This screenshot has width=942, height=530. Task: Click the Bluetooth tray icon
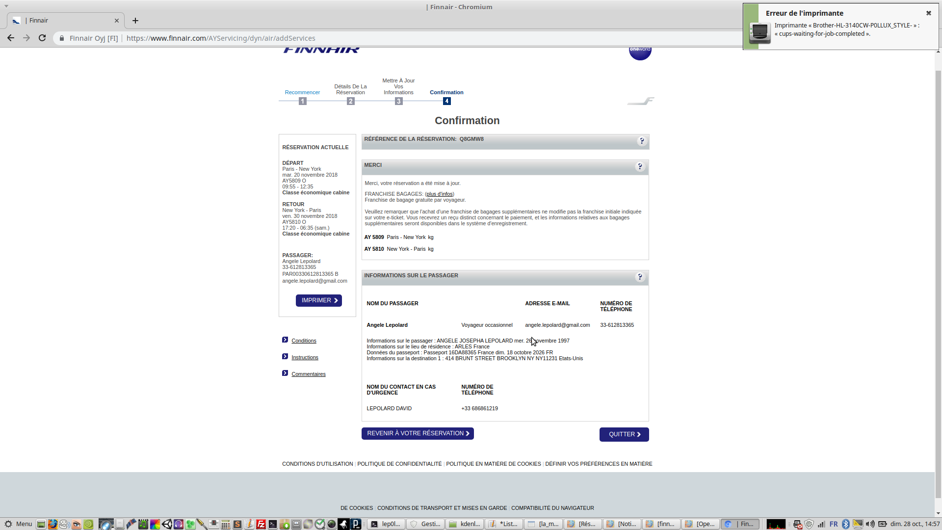845,524
